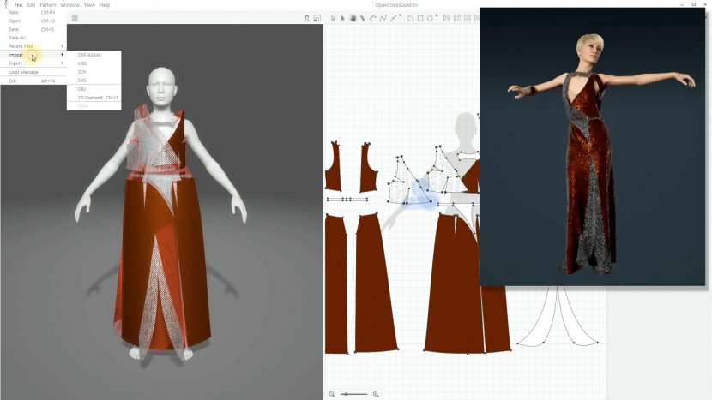Open the Pattern menu
Image resolution: width=712 pixels, height=400 pixels.
[x=47, y=5]
